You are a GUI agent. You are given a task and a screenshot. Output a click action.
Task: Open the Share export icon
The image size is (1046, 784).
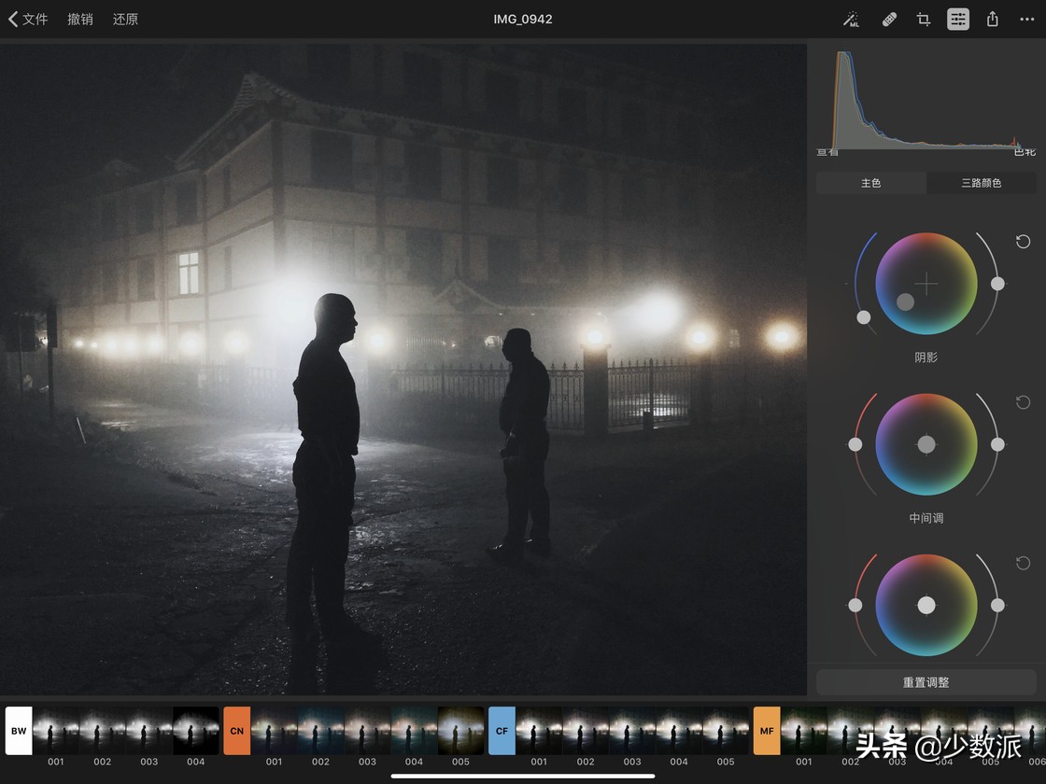[x=993, y=20]
